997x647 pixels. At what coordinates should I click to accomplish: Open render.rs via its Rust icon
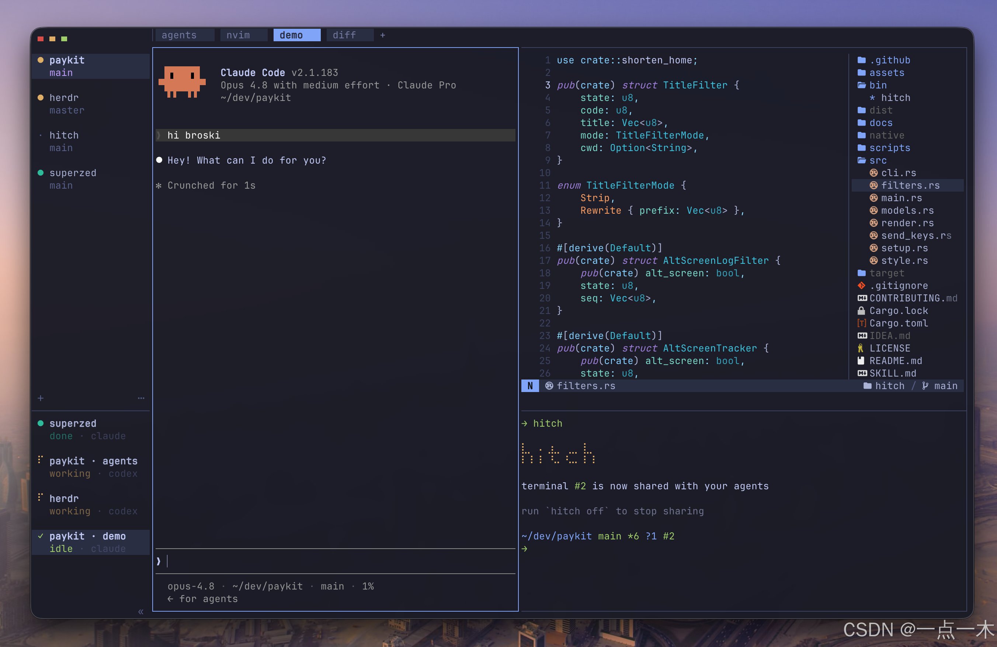[x=873, y=223]
